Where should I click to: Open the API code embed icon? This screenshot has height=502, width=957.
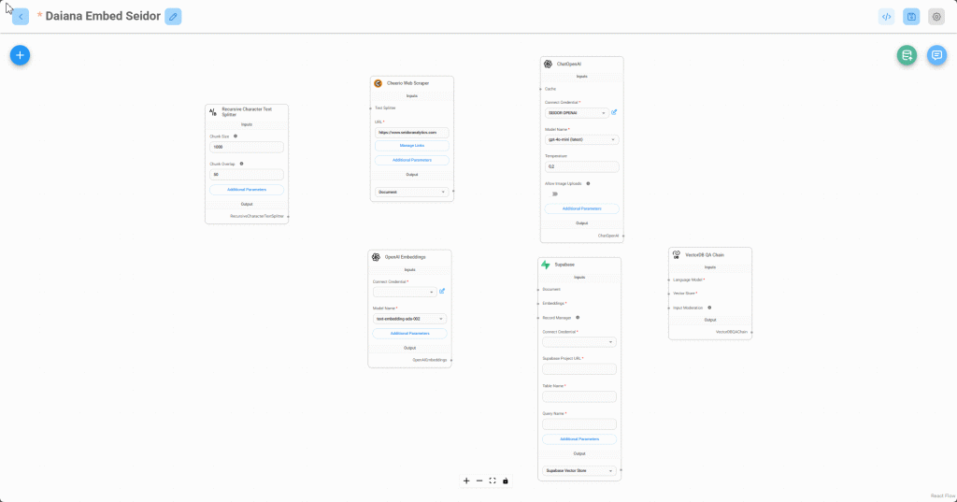[886, 17]
